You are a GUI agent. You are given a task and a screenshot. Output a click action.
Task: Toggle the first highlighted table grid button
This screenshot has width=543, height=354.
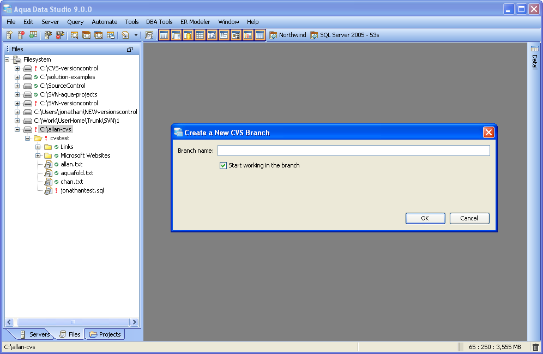[164, 35]
